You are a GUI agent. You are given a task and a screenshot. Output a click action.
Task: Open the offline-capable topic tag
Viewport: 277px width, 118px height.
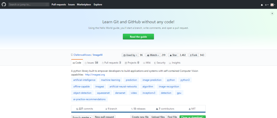tap(82, 87)
